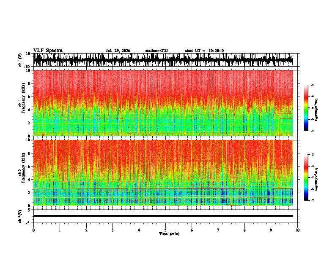This screenshot has width=335, height=258.
Task: Click the ch.2 frequency axis "2" tick label
Action: [29, 193]
